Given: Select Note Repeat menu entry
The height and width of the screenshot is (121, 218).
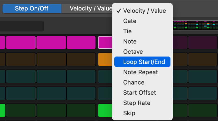Looking at the screenshot, I should tap(141, 72).
